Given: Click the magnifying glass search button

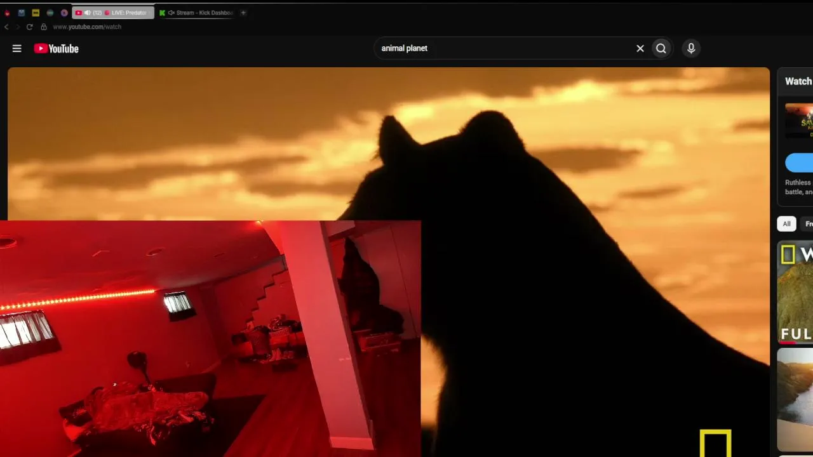Looking at the screenshot, I should click(x=661, y=48).
